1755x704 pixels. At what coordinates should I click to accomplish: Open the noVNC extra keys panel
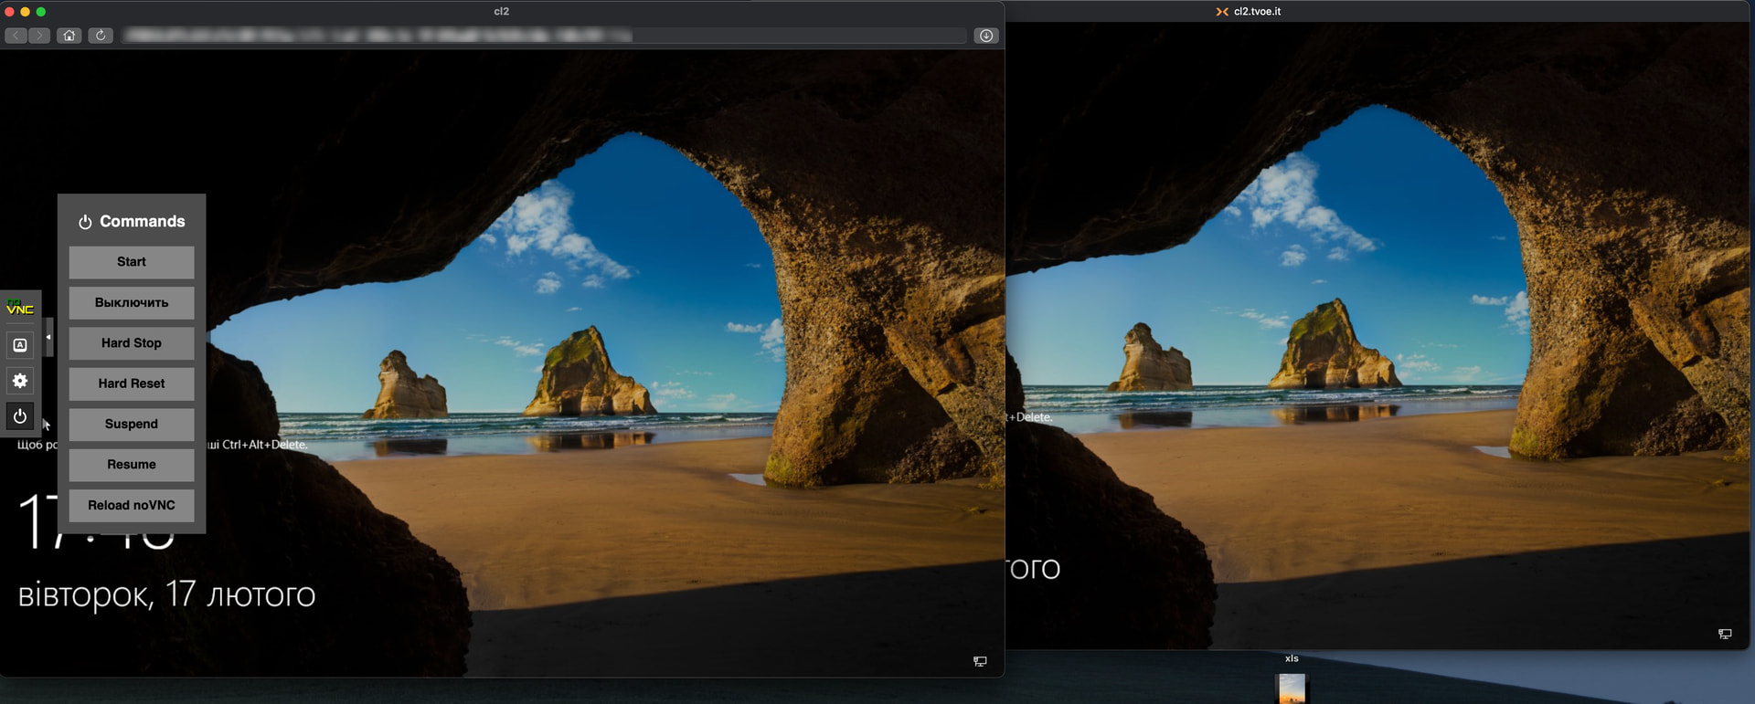(20, 345)
